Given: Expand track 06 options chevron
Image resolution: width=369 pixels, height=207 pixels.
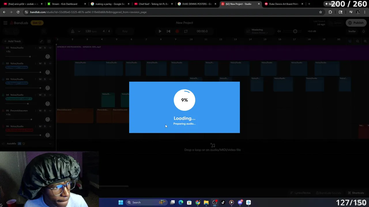Looking at the screenshot, I should click(50, 126).
